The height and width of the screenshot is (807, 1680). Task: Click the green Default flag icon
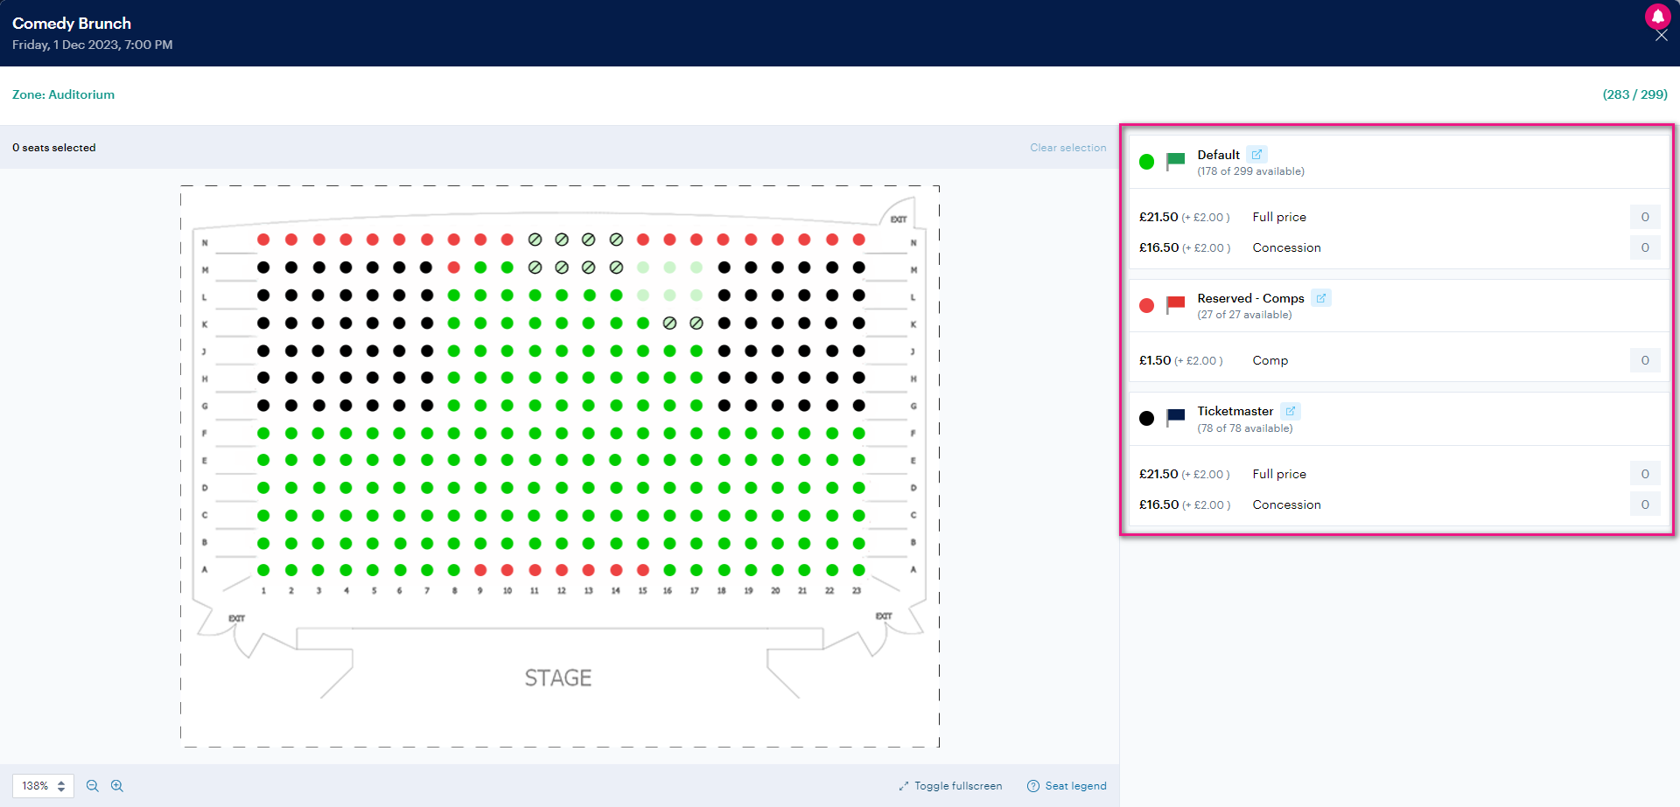pos(1175,162)
